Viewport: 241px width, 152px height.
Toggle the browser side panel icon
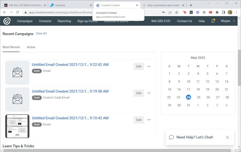pyautogui.click(x=223, y=12)
